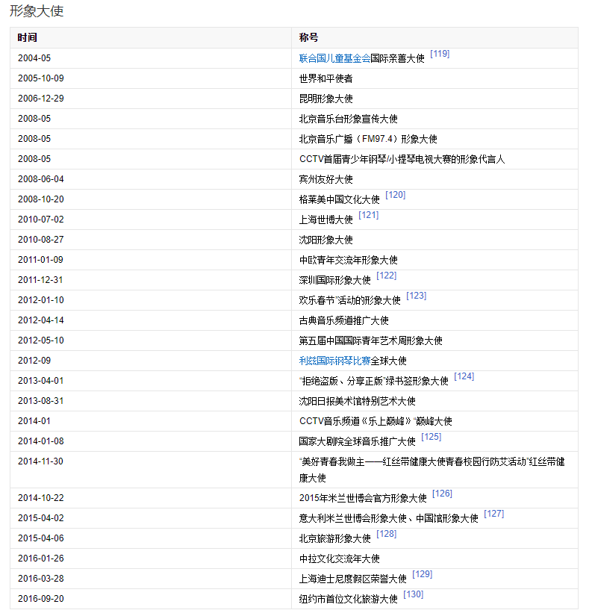Click reference [126] beside 2015年米兰世博会官方形象大使
Screen dimensions: 595x616
pos(442,494)
